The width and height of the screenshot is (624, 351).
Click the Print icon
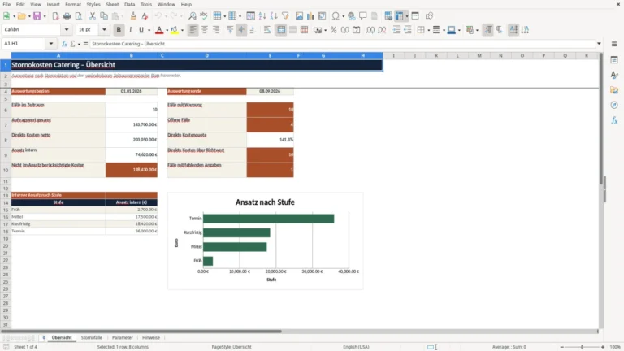[x=67, y=16]
